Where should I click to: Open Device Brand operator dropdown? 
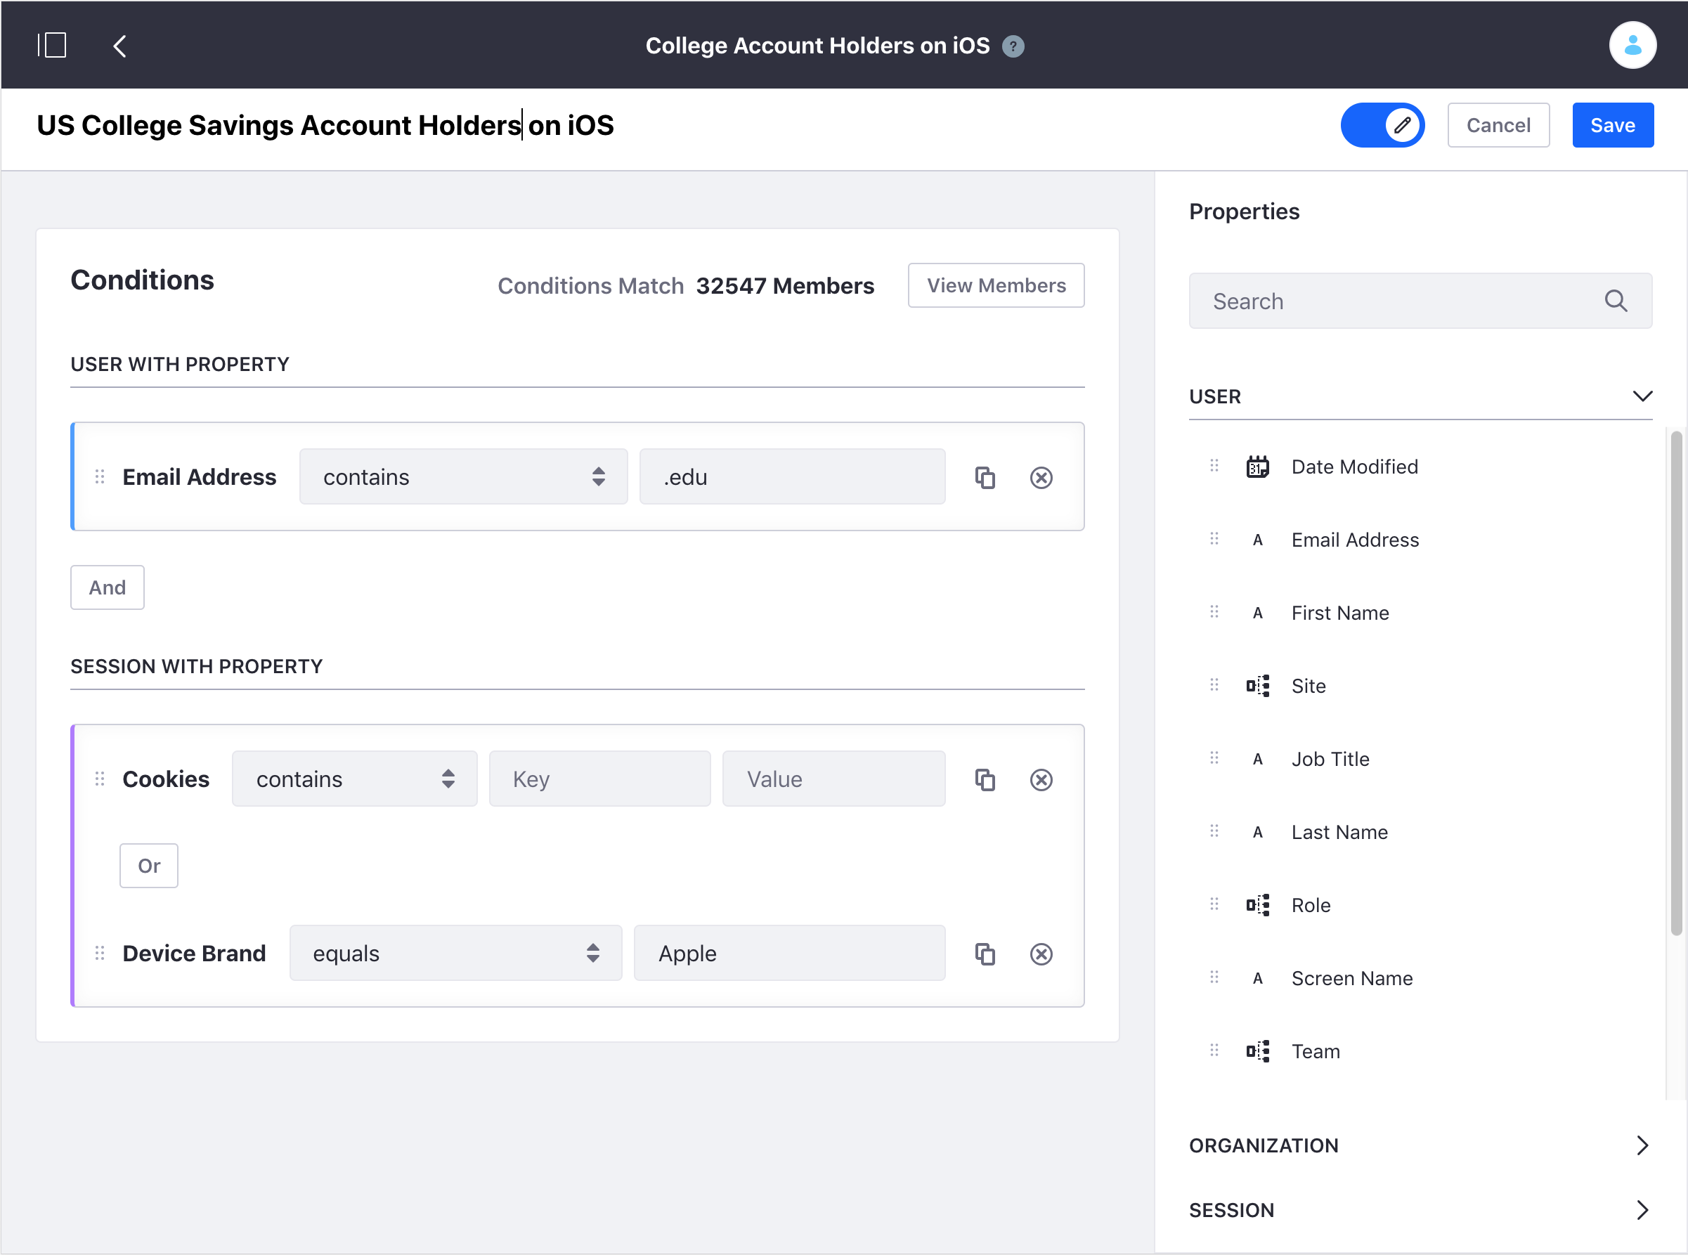[455, 953]
